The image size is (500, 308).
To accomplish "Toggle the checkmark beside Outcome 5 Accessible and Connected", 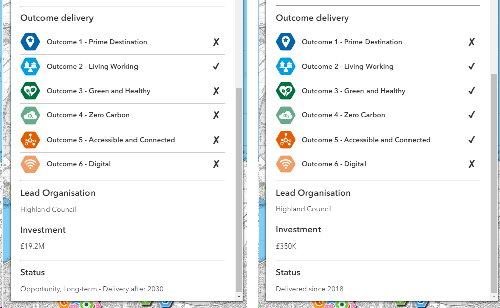I will pyautogui.click(x=472, y=140).
